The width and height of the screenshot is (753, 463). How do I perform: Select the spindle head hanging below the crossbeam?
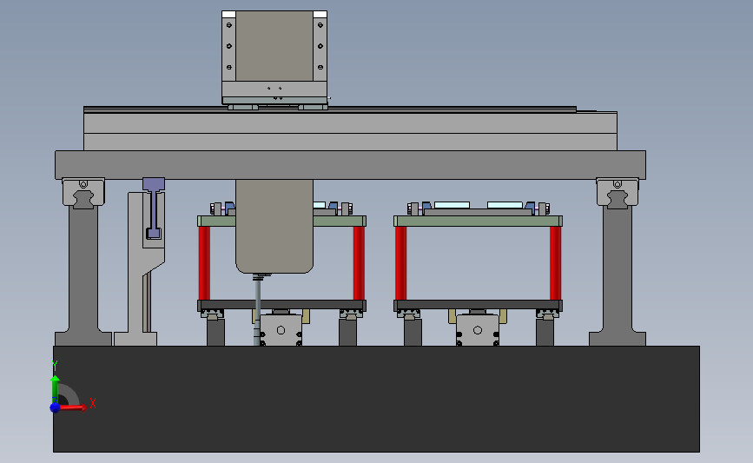tap(274, 226)
